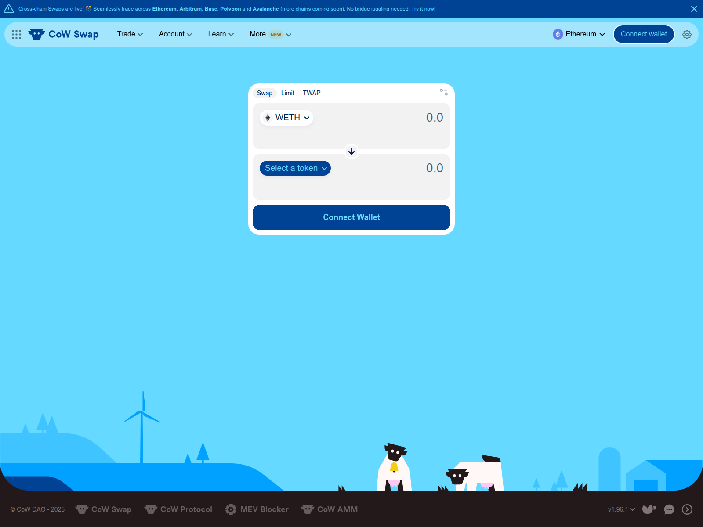
Task: Switch to the Limit tab
Action: coord(288,93)
